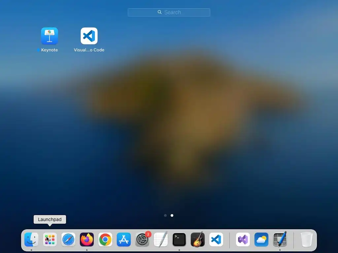The height and width of the screenshot is (253, 338).
Task: Open the Weather app in Dock
Action: (x=261, y=239)
